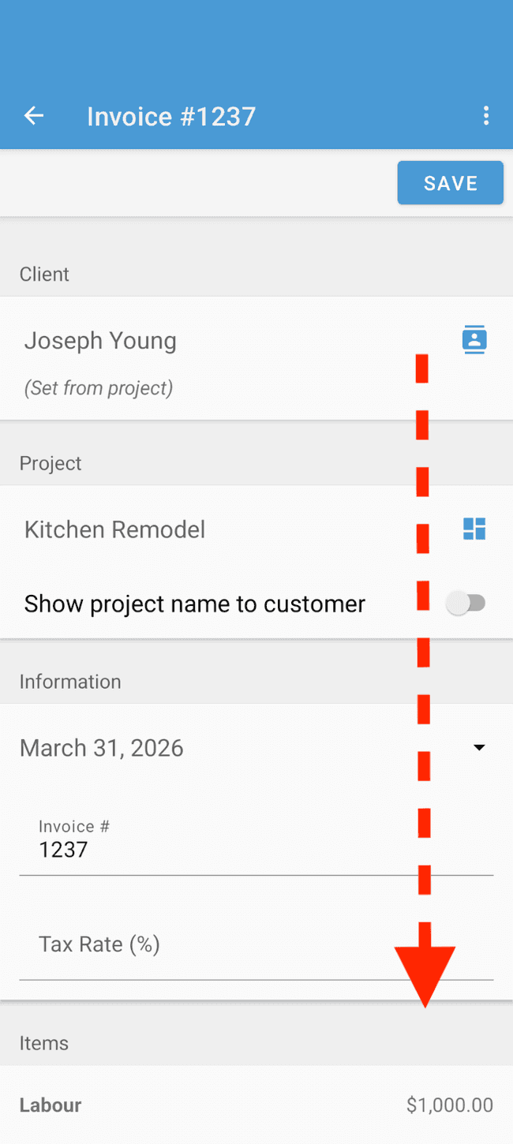The image size is (513, 1144).
Task: Click the dropdown caret beside the date
Action: point(479,747)
